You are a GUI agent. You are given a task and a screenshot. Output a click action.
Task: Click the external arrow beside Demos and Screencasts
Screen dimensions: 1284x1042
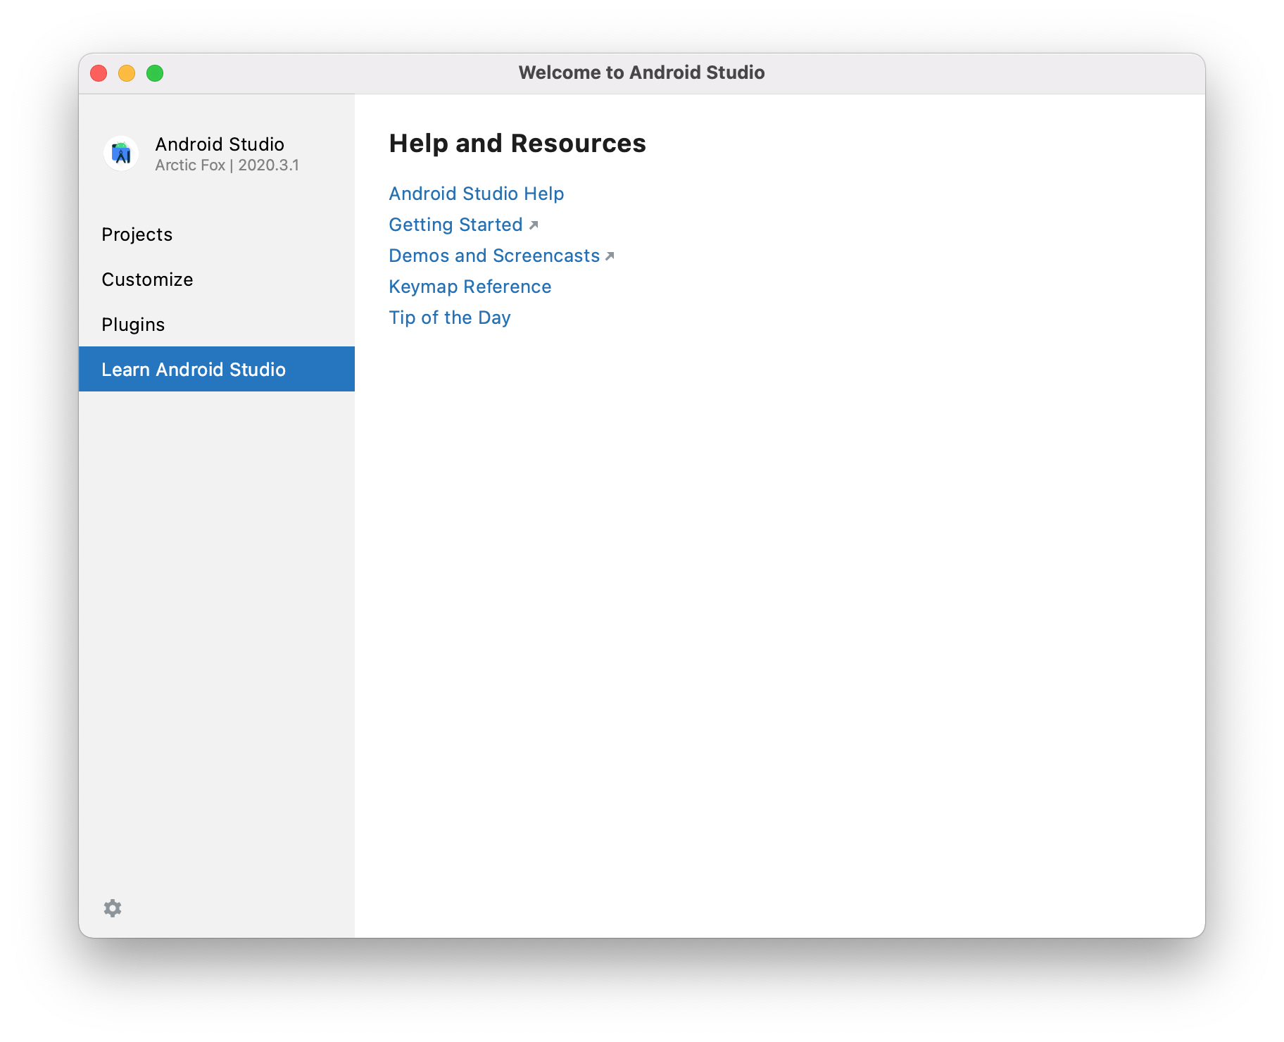(x=610, y=256)
